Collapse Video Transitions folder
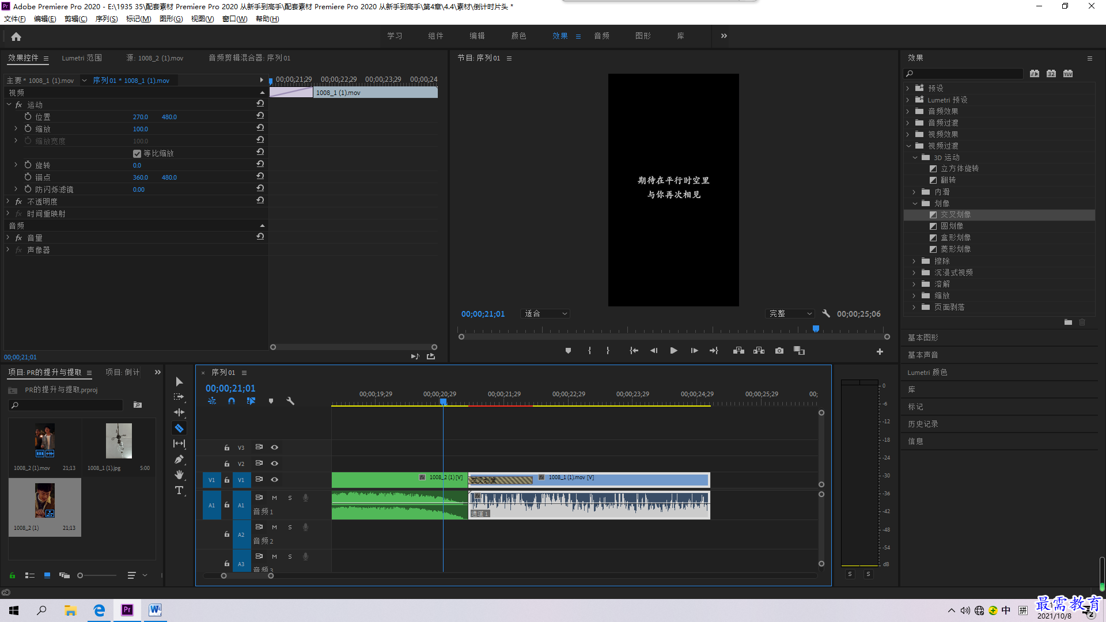This screenshot has width=1106, height=622. tap(908, 146)
